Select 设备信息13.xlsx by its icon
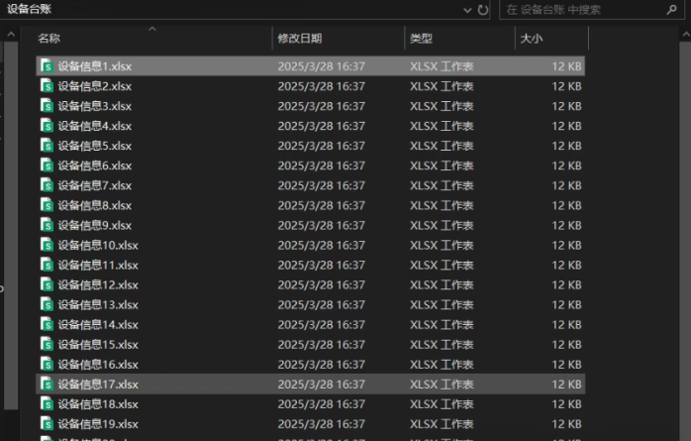Screen dimensions: 691x441 point(46,304)
